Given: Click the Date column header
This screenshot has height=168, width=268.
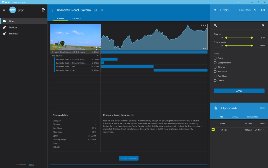Looking at the screenshot, I should coord(262,123).
